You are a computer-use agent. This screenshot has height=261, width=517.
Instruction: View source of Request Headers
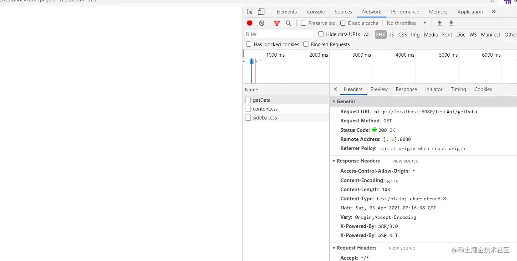pyautogui.click(x=402, y=248)
